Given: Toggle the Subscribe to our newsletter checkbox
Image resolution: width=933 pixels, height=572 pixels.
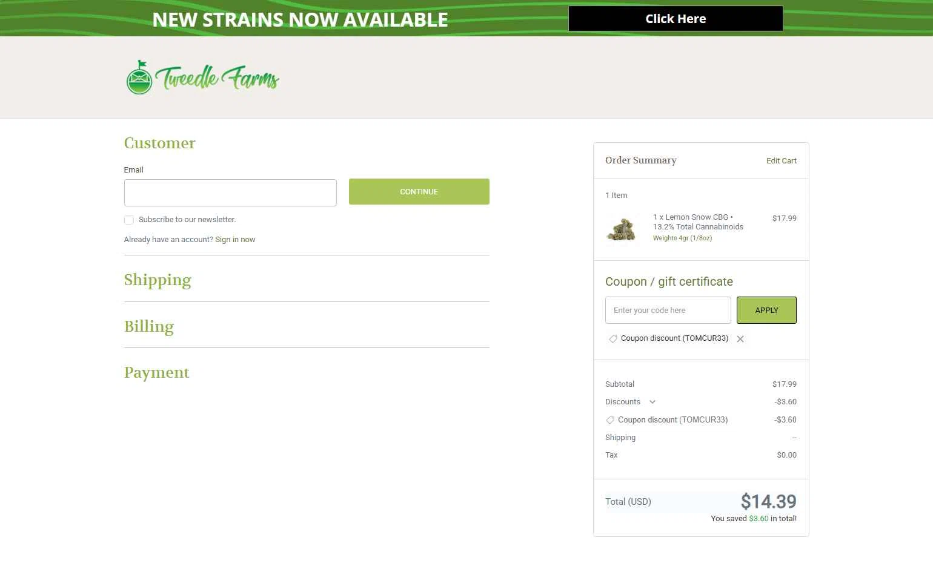Looking at the screenshot, I should [x=129, y=220].
